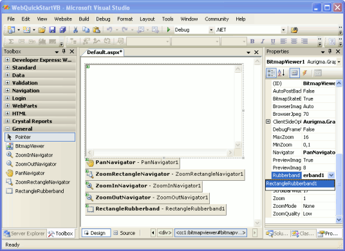345x251 pixels.
Task: Open the Format menu
Action: click(125, 19)
